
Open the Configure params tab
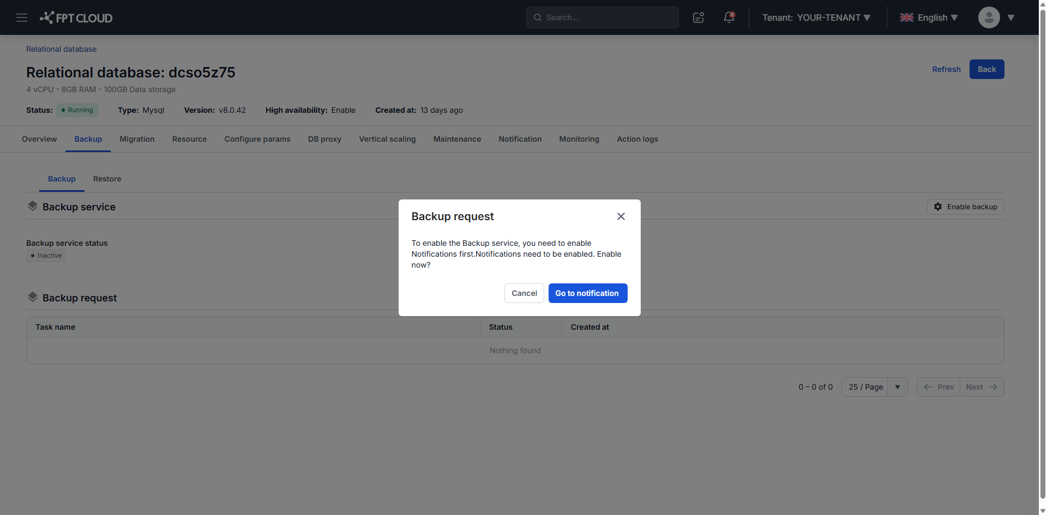click(x=257, y=139)
